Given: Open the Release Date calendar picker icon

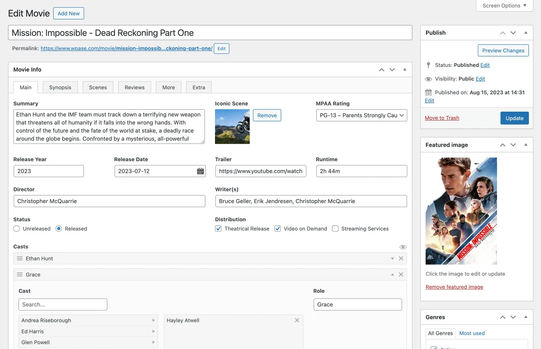Looking at the screenshot, I should (201, 171).
